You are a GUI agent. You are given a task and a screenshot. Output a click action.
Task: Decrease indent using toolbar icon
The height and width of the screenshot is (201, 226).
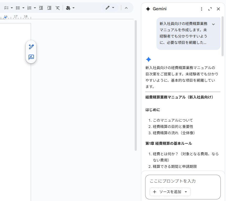(x=41, y=8)
